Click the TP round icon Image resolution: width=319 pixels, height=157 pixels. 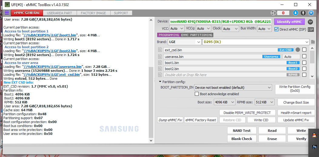coord(310,22)
